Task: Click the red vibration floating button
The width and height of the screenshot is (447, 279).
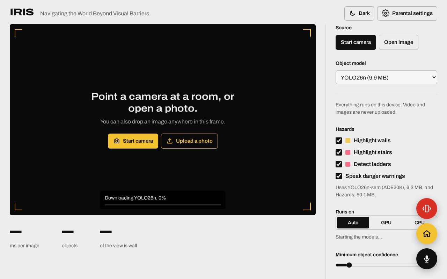Action: coord(427,209)
